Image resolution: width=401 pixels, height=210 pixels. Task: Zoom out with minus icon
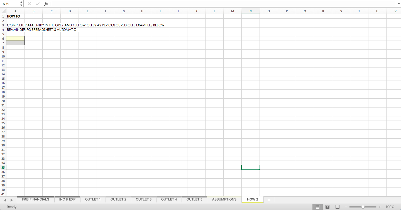click(346, 207)
